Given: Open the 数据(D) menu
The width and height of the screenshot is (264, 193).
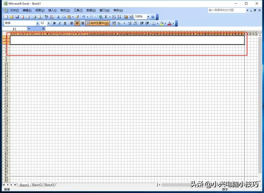Looking at the screenshot, I should (x=91, y=10).
